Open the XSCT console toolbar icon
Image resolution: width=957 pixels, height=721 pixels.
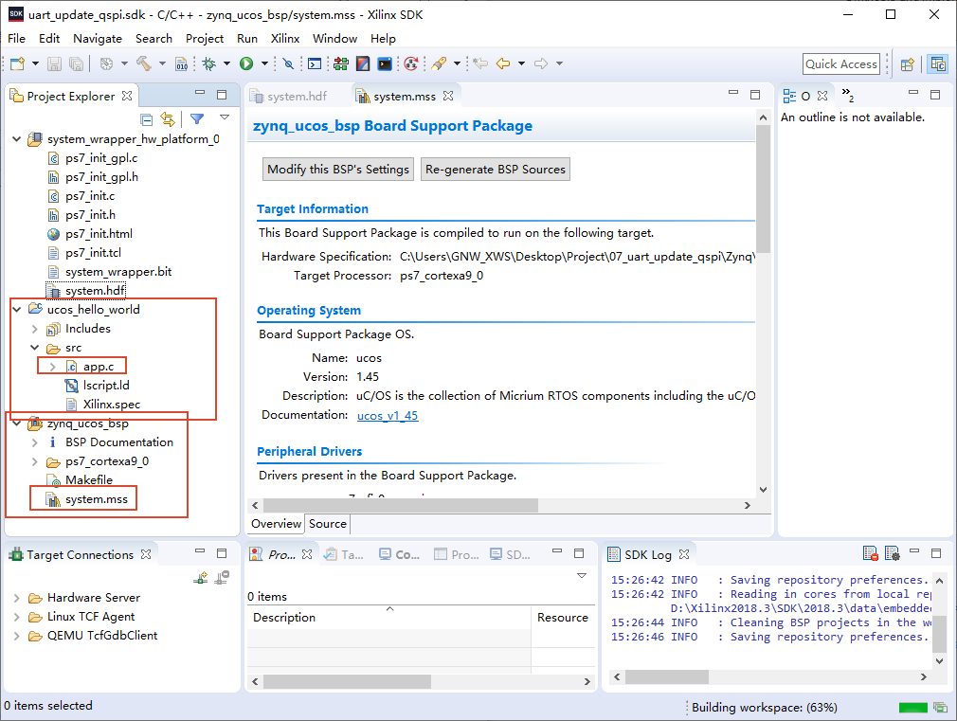(315, 63)
